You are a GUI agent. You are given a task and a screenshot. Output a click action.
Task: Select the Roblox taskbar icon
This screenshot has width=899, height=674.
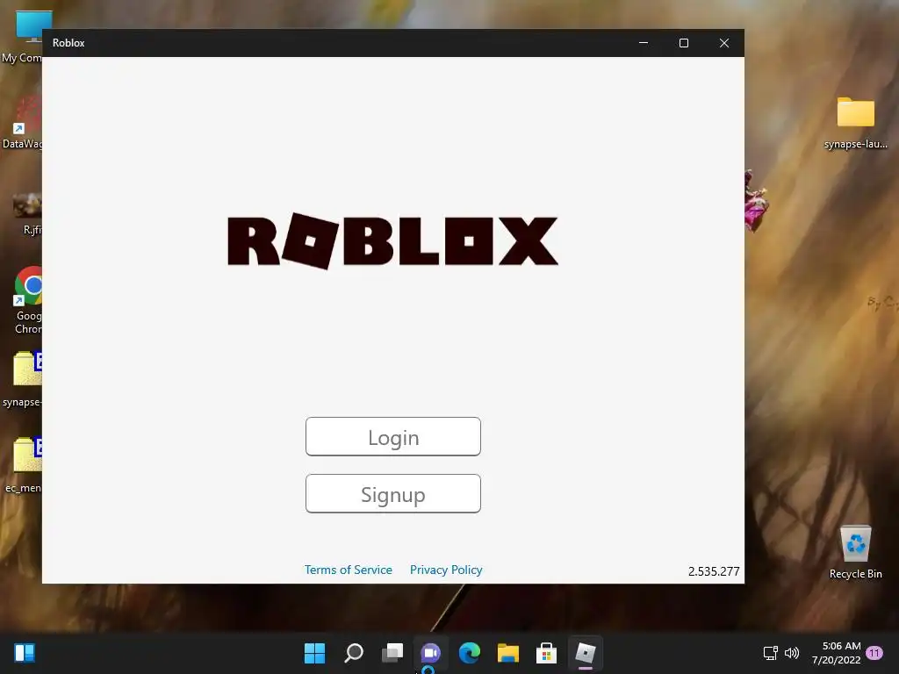tap(586, 653)
